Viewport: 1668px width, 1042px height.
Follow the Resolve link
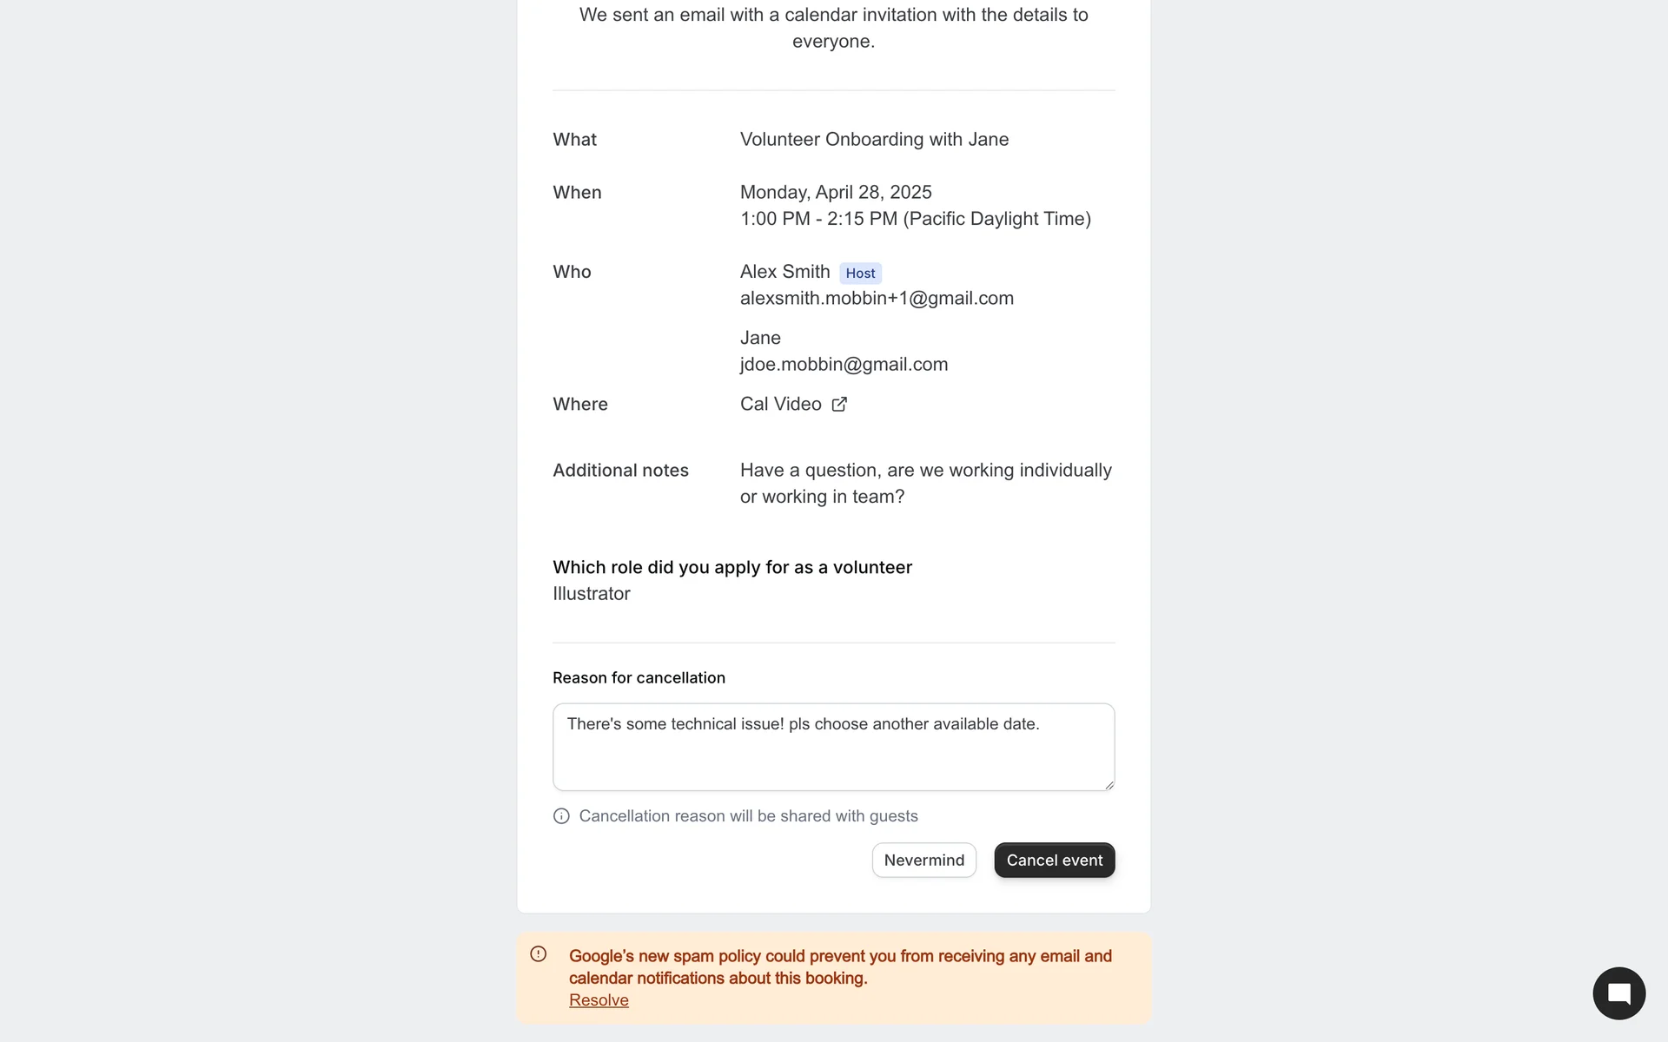[x=599, y=1000]
